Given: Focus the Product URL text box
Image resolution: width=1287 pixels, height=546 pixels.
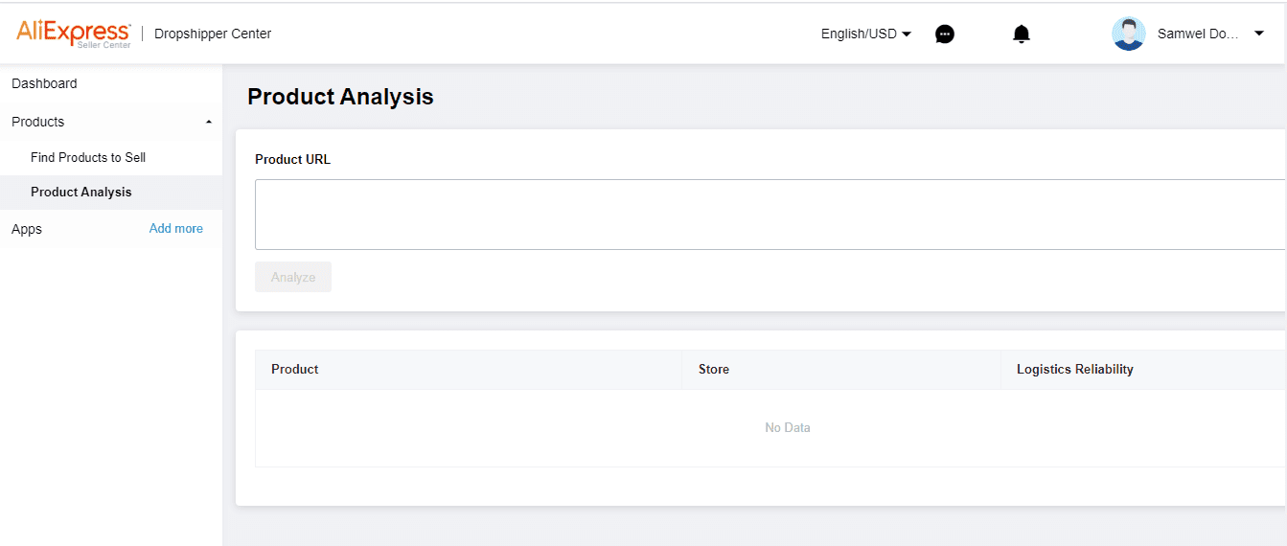Looking at the screenshot, I should [x=769, y=215].
